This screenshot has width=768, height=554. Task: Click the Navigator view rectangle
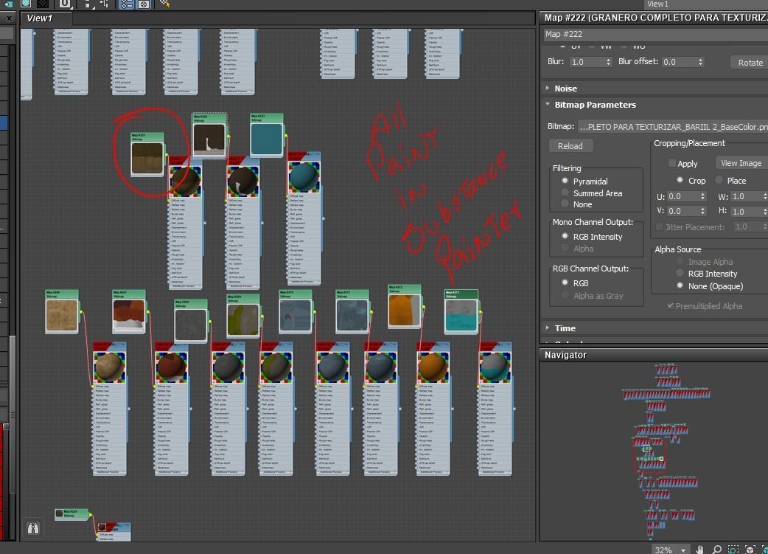coord(649,457)
